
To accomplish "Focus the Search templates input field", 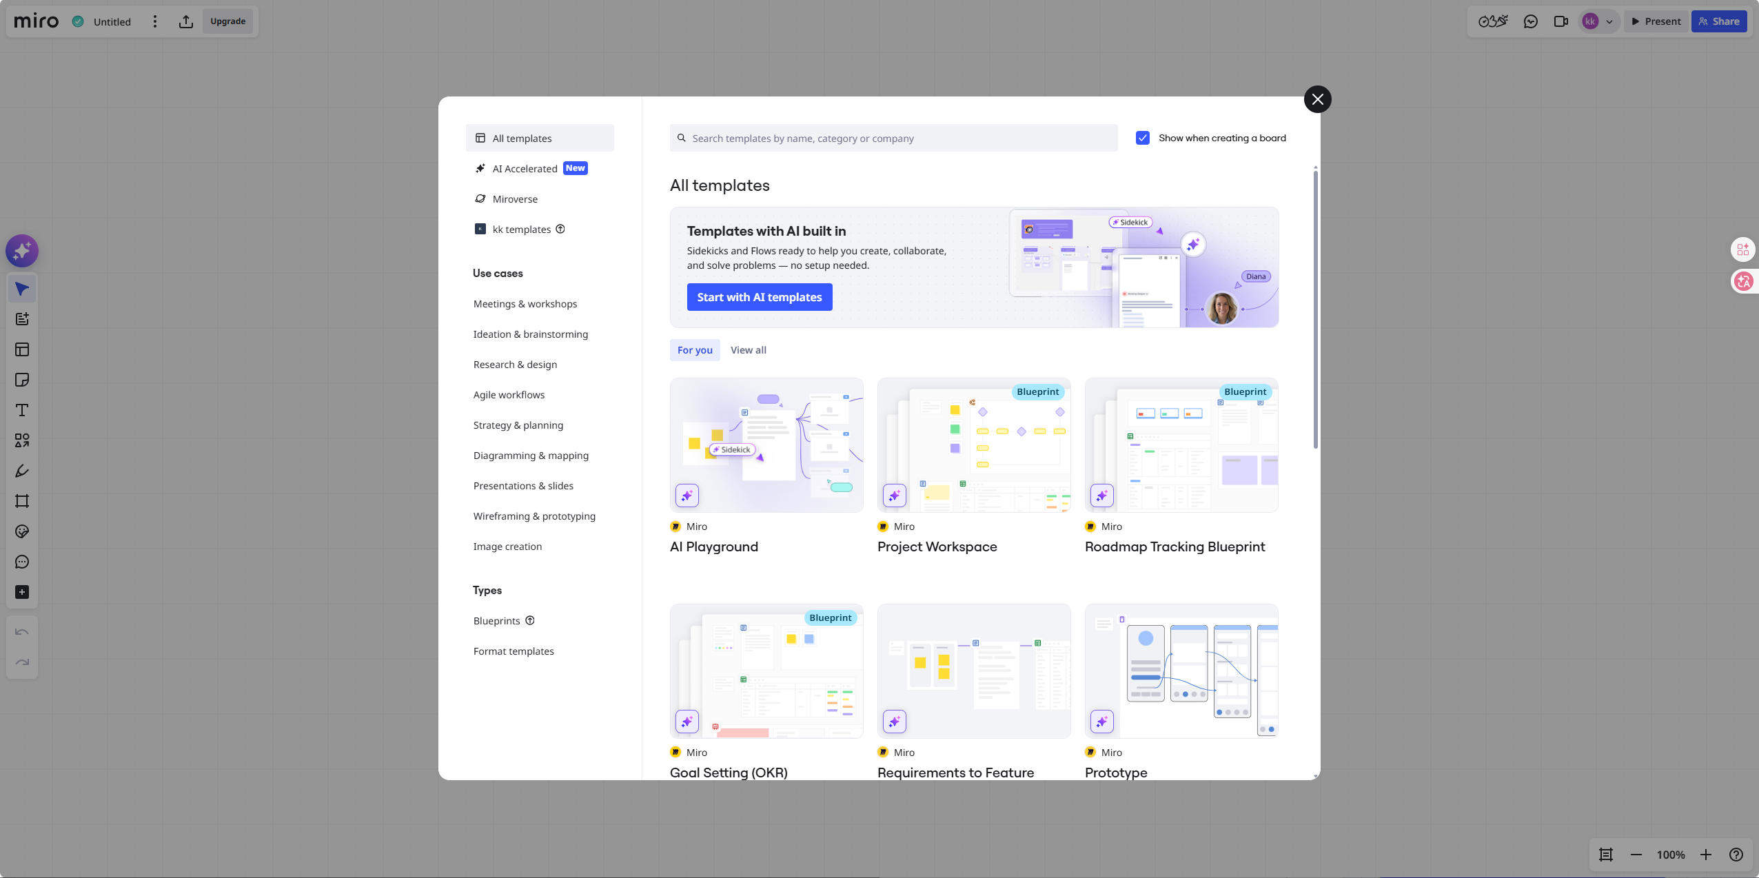I will pyautogui.click(x=894, y=138).
